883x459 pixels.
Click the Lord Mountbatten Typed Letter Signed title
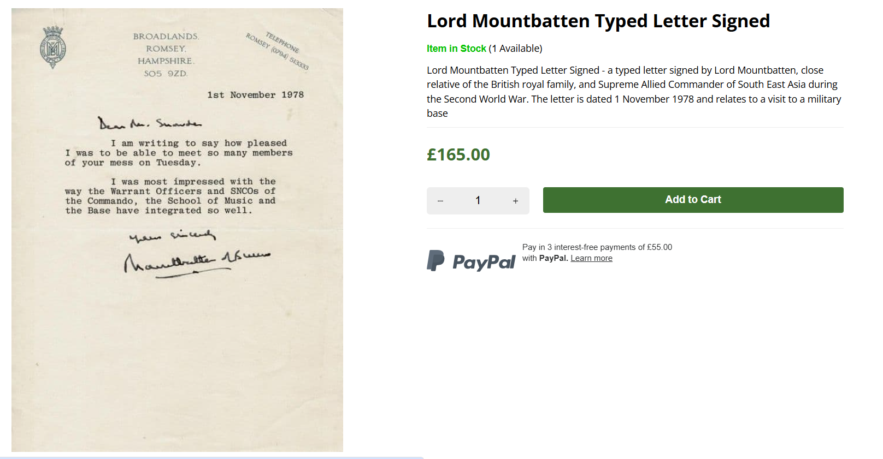click(x=598, y=21)
